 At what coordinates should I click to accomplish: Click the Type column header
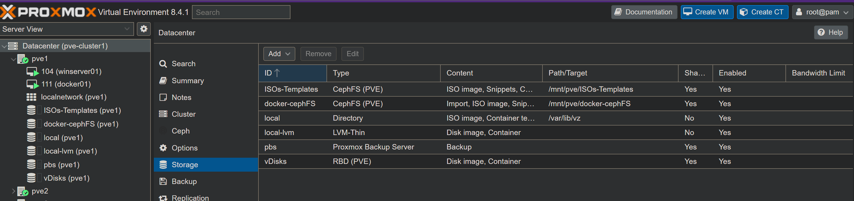(x=383, y=73)
